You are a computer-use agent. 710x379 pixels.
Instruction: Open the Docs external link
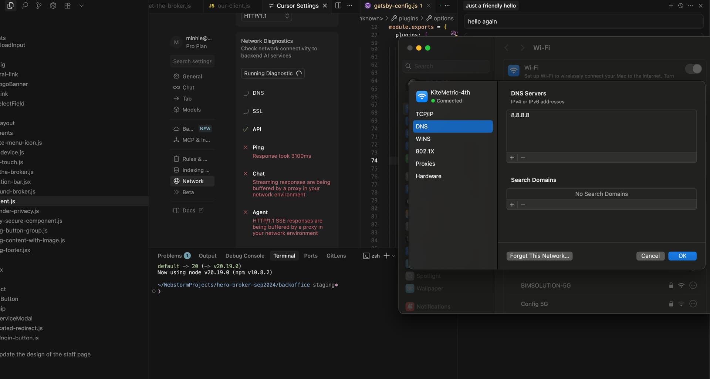coord(189,210)
